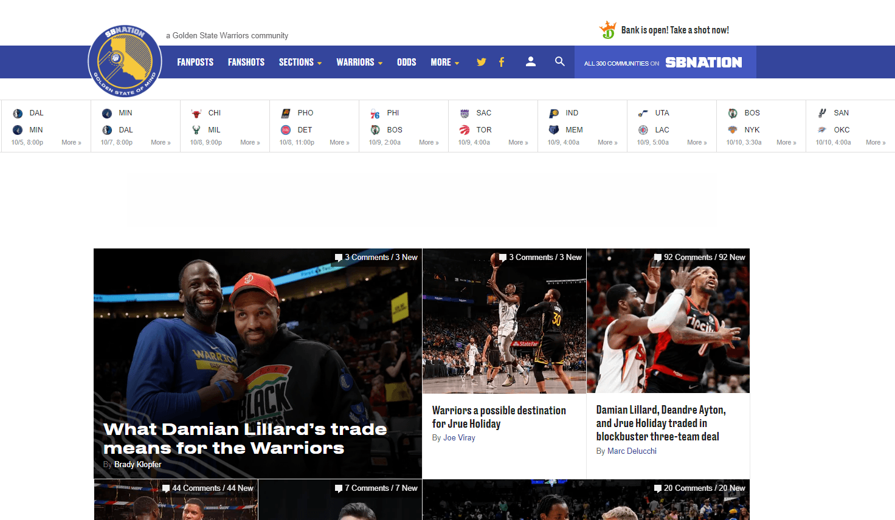Open author Brady Klopfer's page

tap(138, 465)
